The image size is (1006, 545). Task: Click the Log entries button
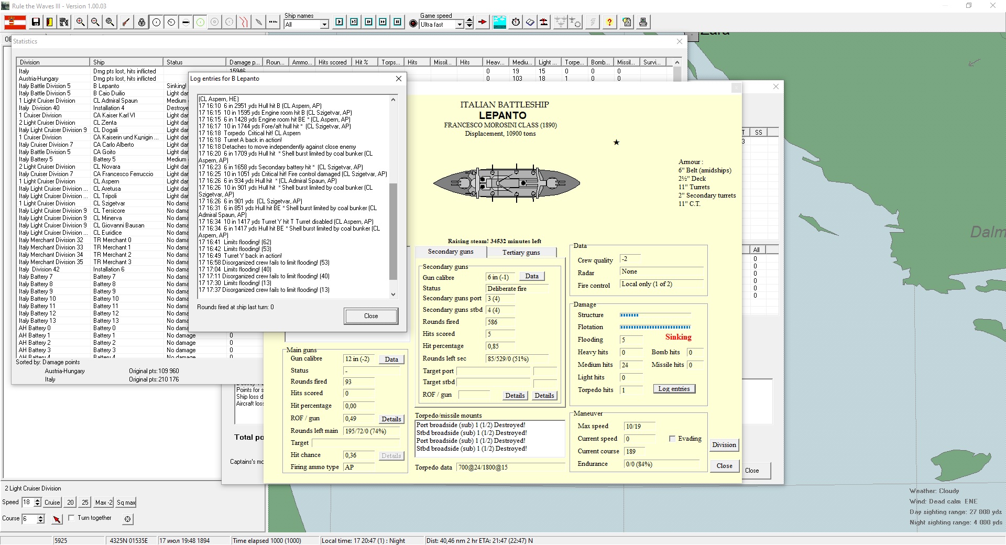(x=674, y=389)
